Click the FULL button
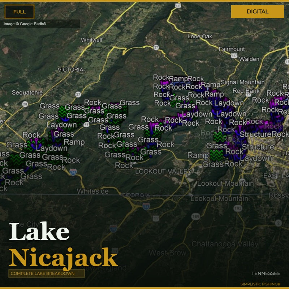The width and height of the screenshot is (289, 289). 20,12
